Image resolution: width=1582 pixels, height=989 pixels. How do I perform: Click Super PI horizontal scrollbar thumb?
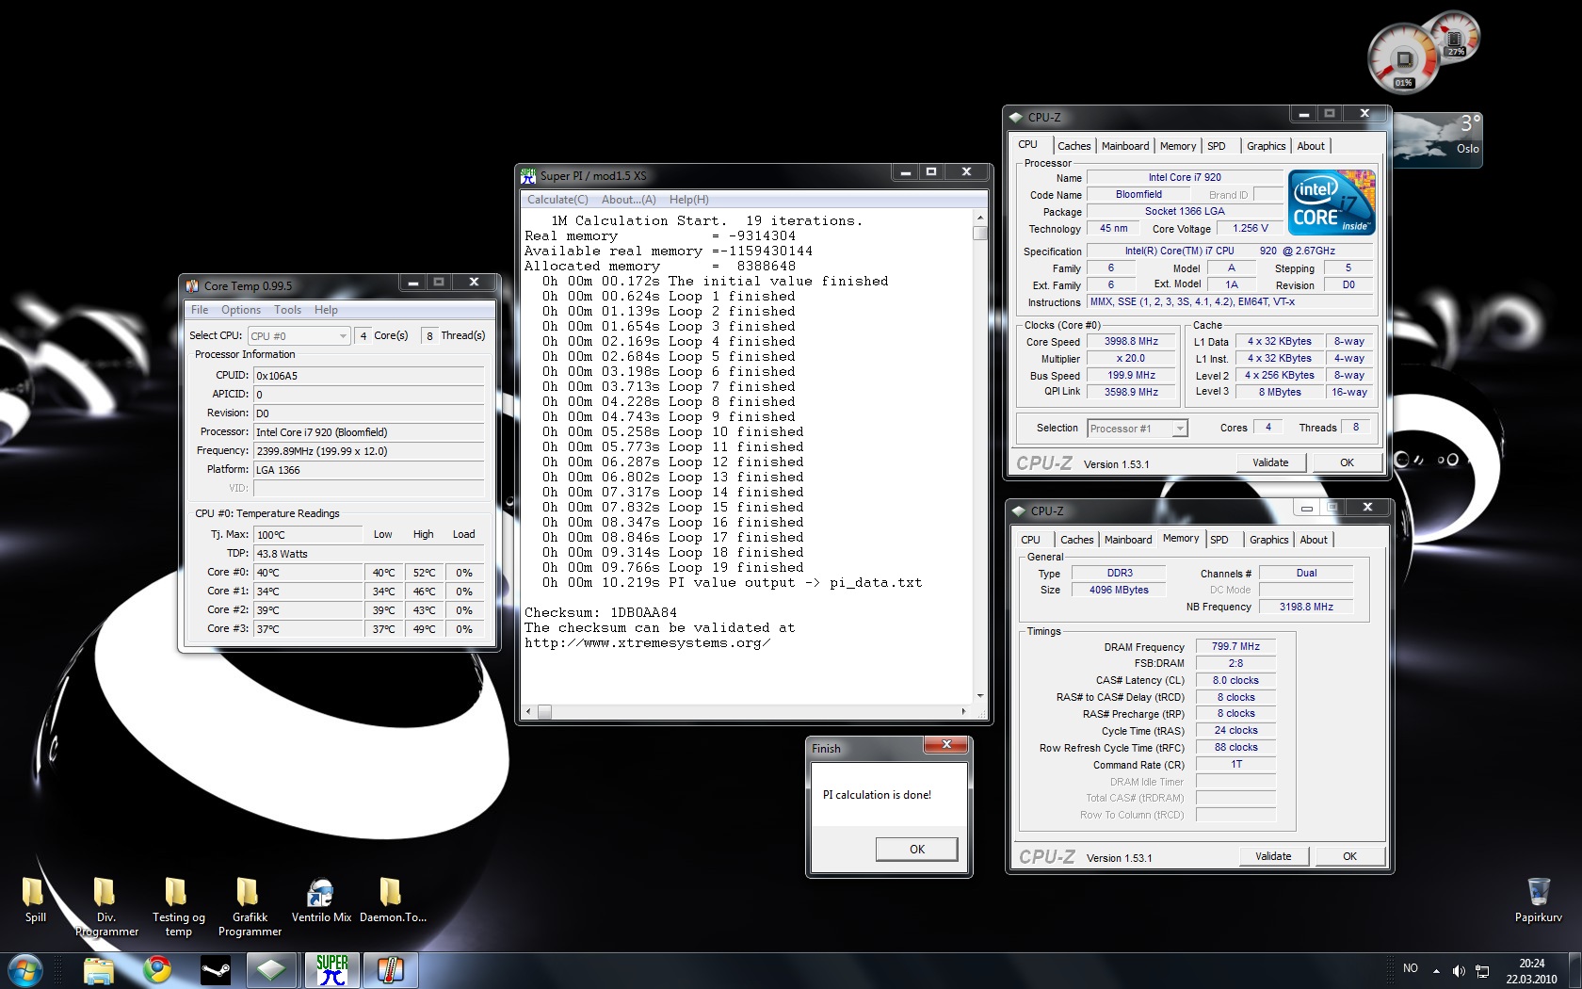(543, 711)
